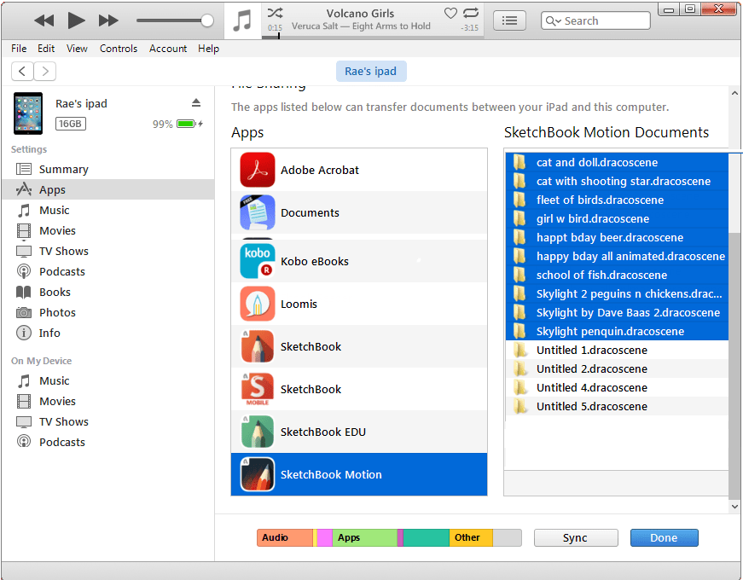Adjust the volume slider knob
743x580 pixels.
[x=207, y=20]
